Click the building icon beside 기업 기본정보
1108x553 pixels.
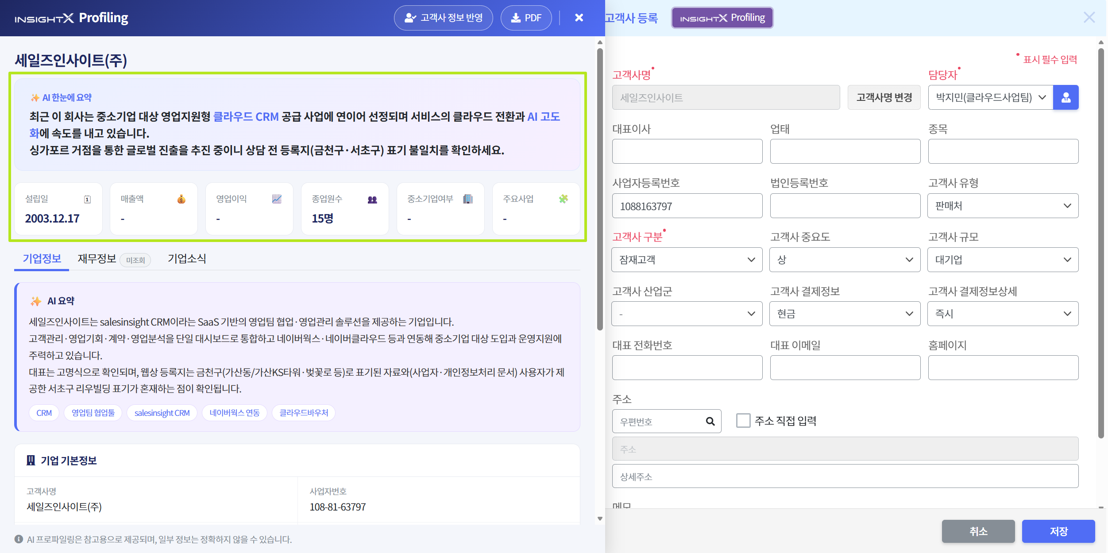click(31, 461)
